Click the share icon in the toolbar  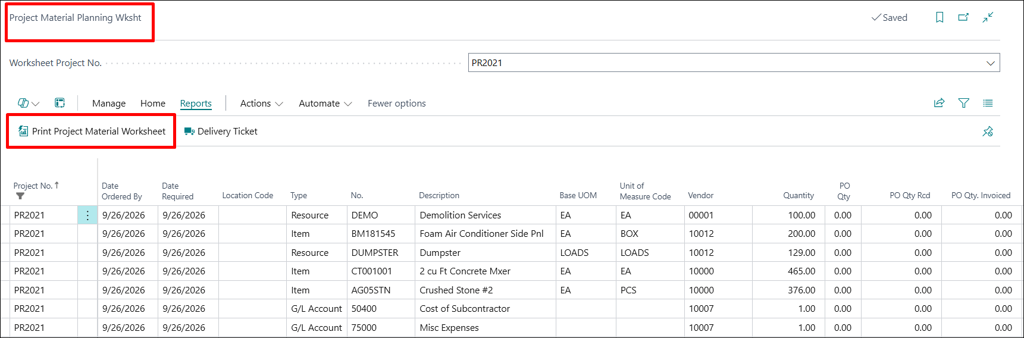click(x=939, y=103)
